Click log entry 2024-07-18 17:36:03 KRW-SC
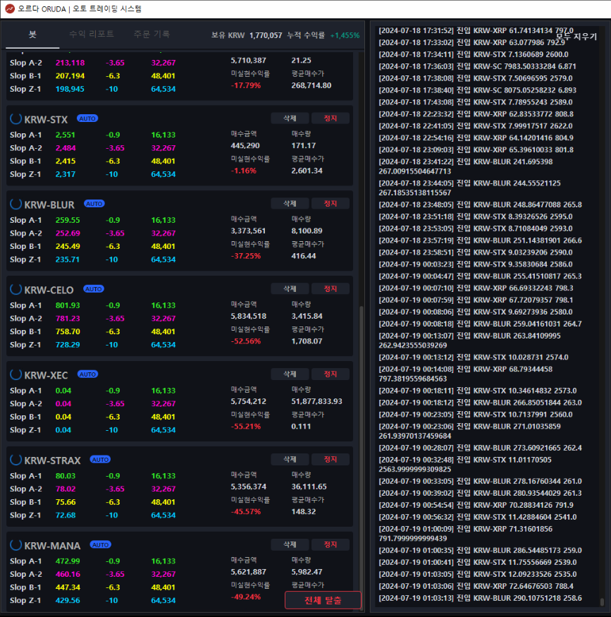 click(x=477, y=66)
